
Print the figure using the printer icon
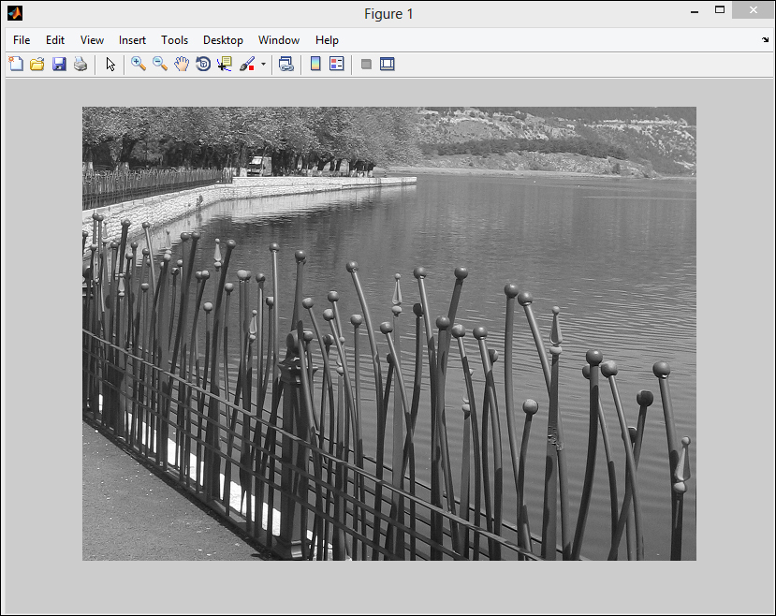(81, 64)
